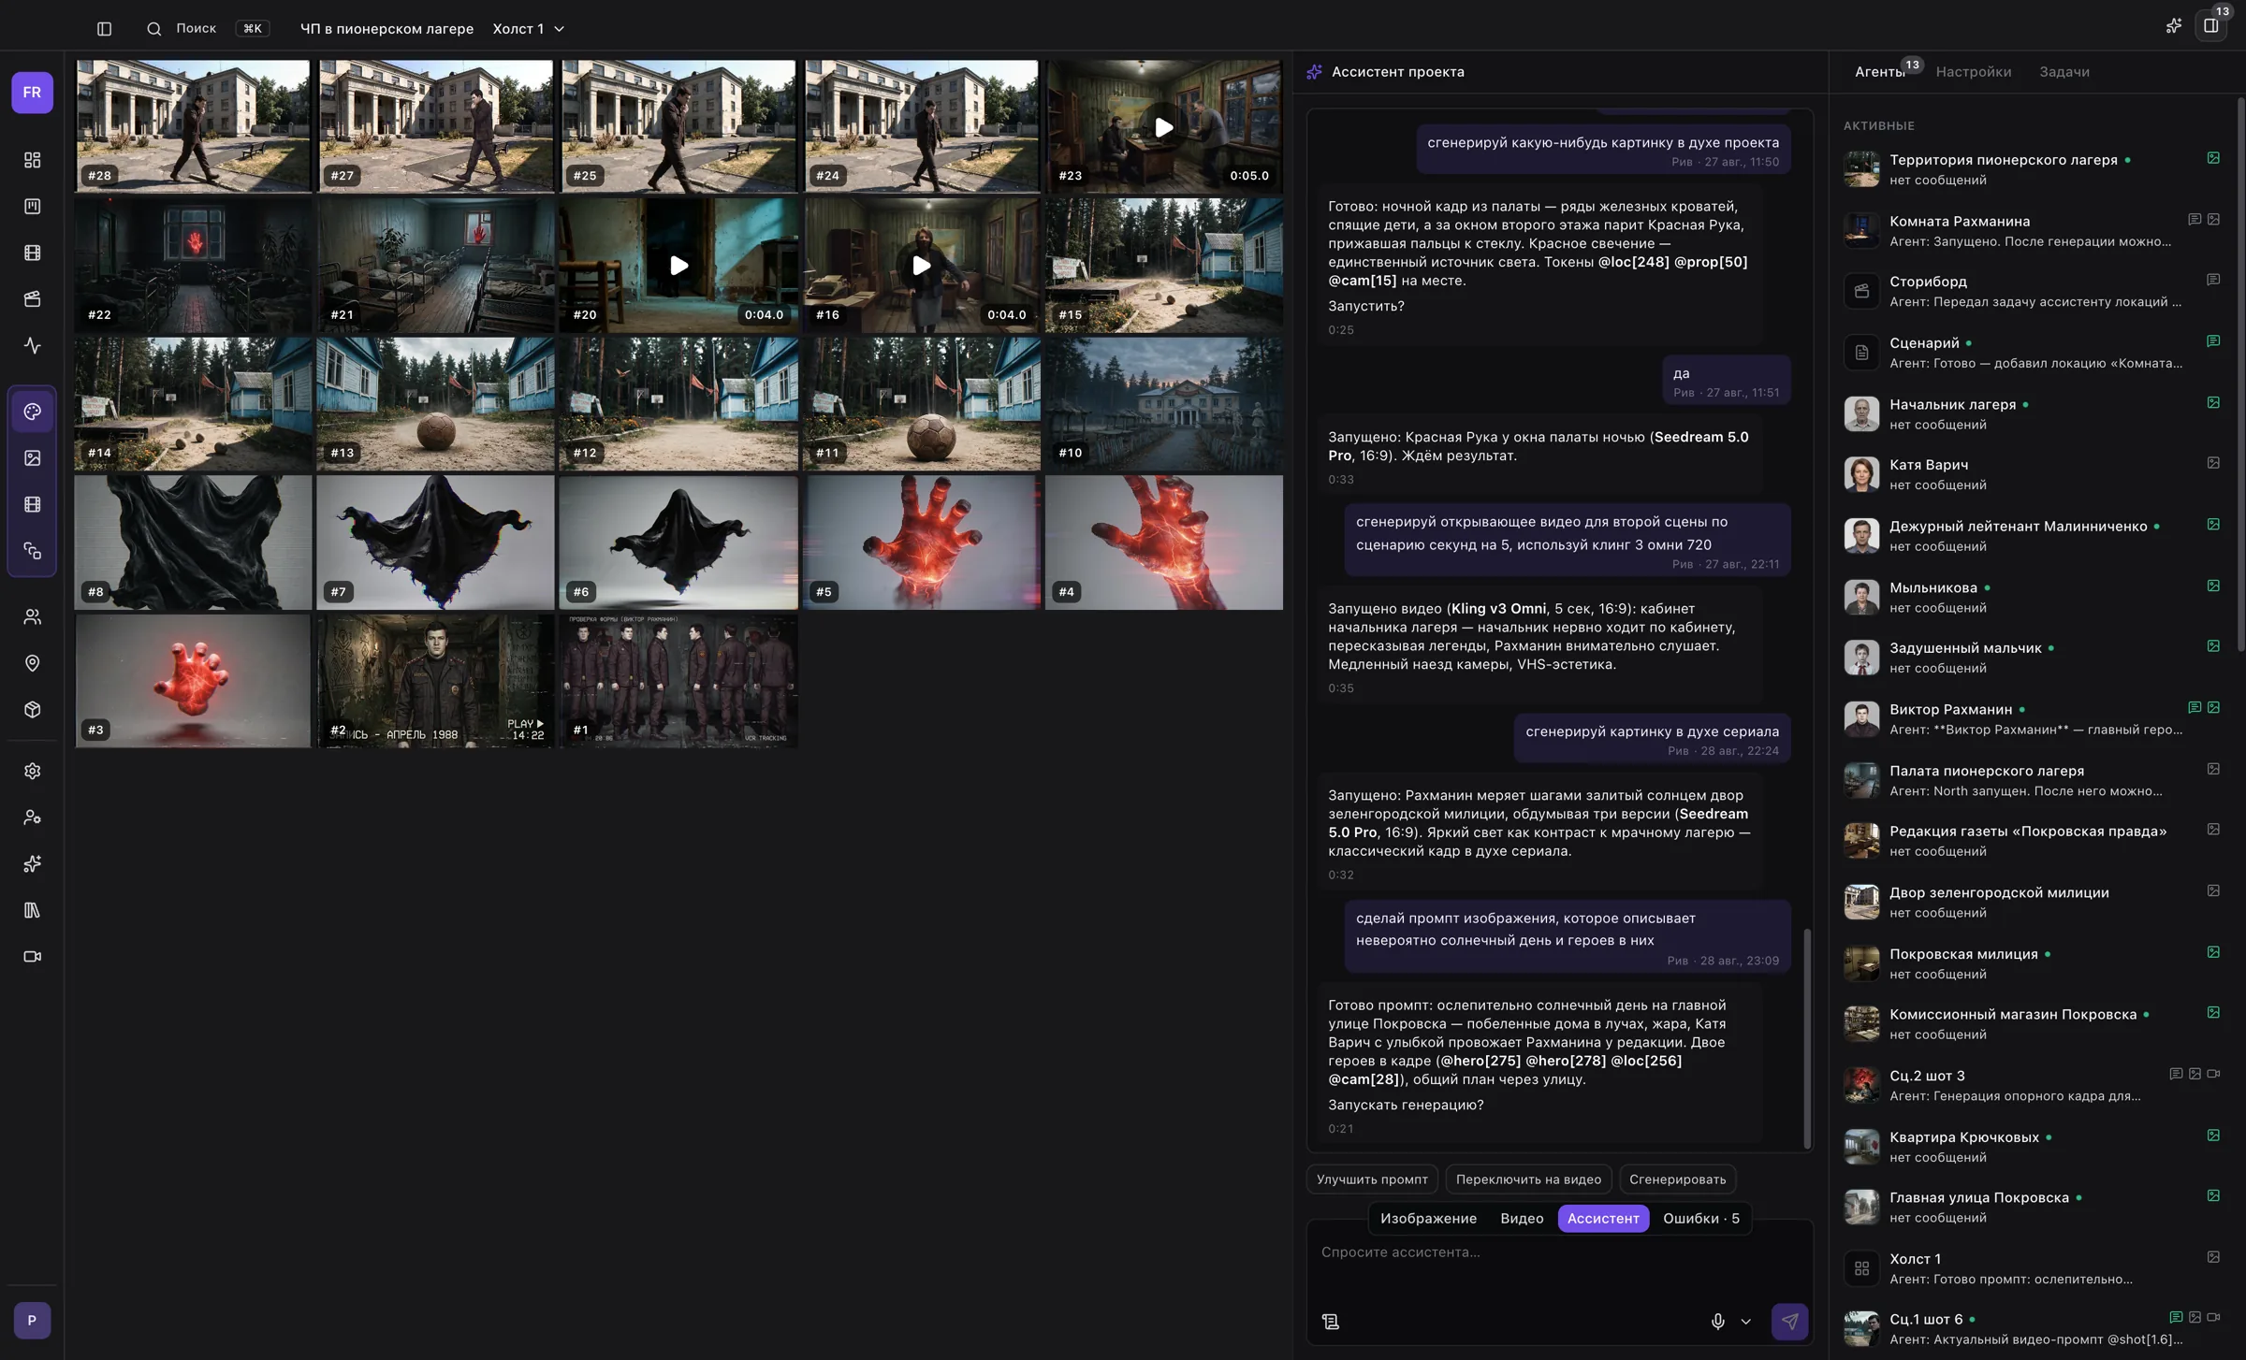
Task: Open the soccer ball thumbnail #13
Action: pyautogui.click(x=435, y=404)
